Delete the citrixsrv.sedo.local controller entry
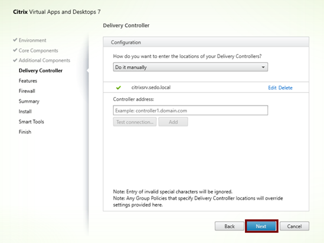The image size is (324, 243). [x=286, y=88]
